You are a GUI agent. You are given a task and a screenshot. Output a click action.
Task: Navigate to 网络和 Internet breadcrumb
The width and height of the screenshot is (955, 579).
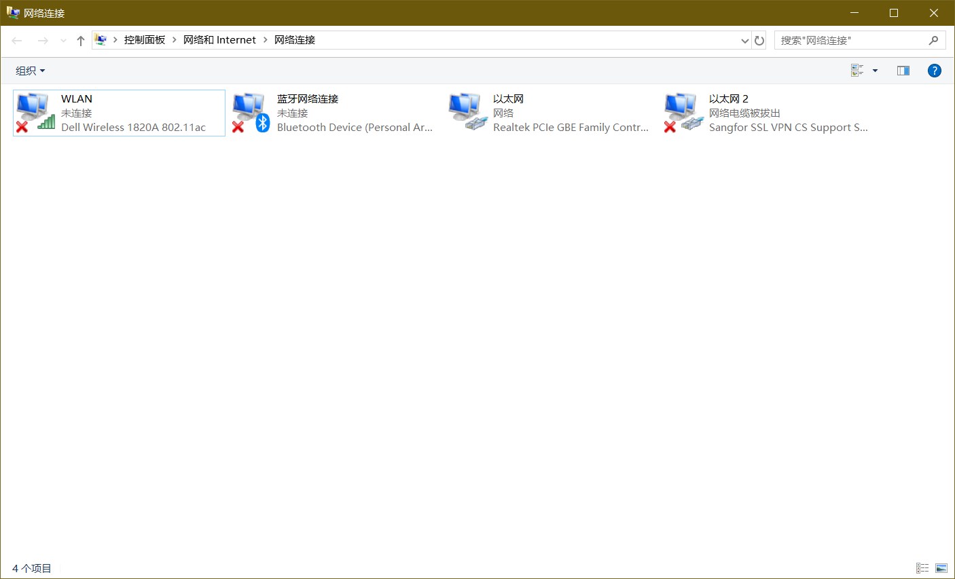tap(219, 40)
